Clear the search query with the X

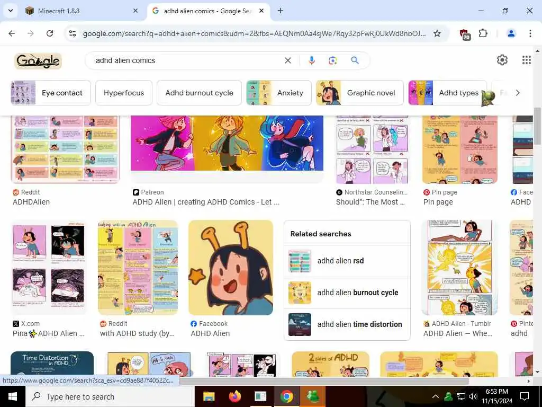click(x=287, y=60)
